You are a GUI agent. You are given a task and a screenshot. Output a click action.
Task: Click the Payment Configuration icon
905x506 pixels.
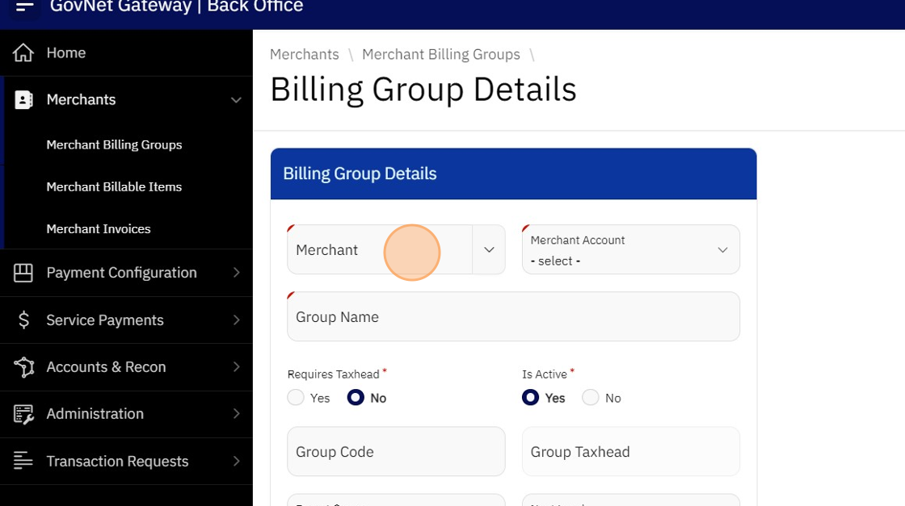tap(23, 273)
